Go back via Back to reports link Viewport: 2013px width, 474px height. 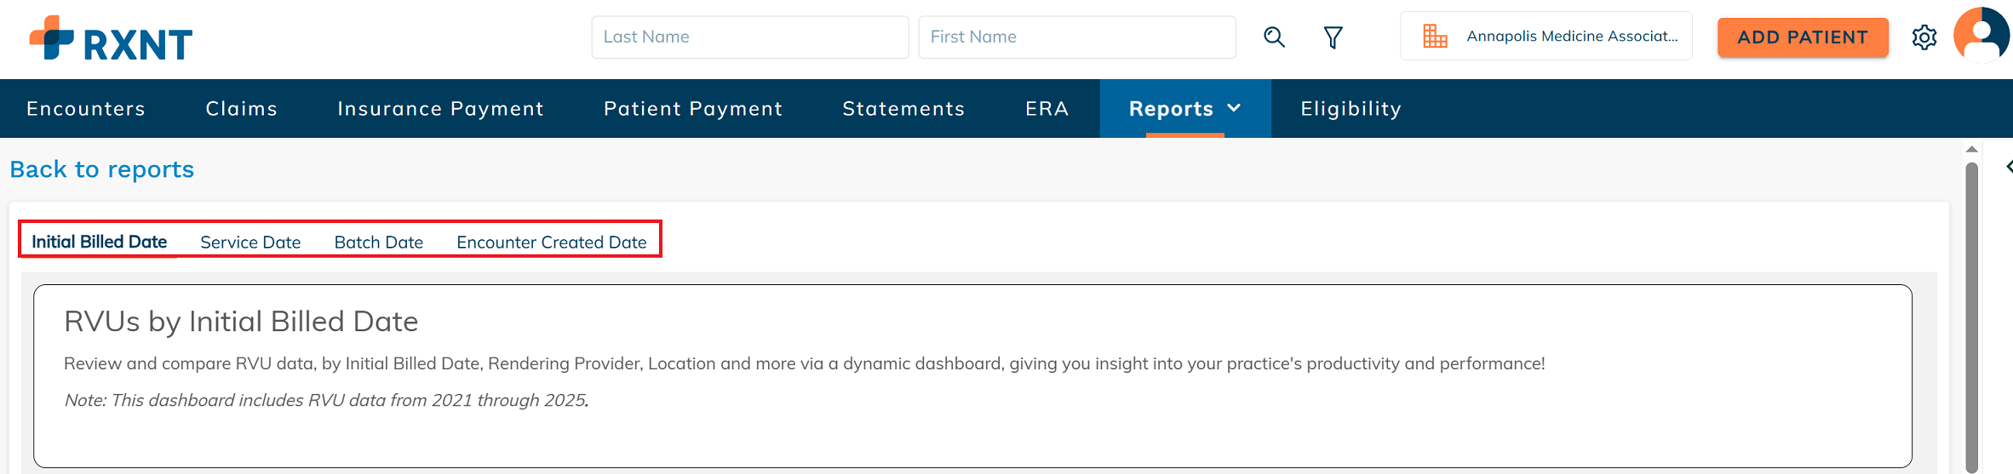[102, 169]
